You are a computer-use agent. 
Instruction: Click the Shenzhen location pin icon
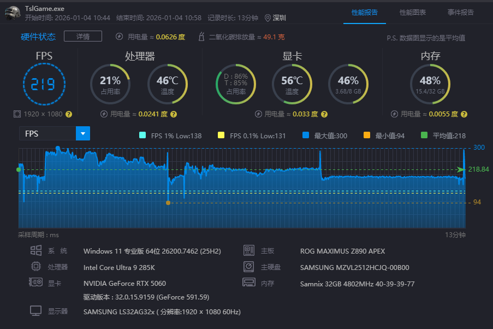[x=268, y=18]
